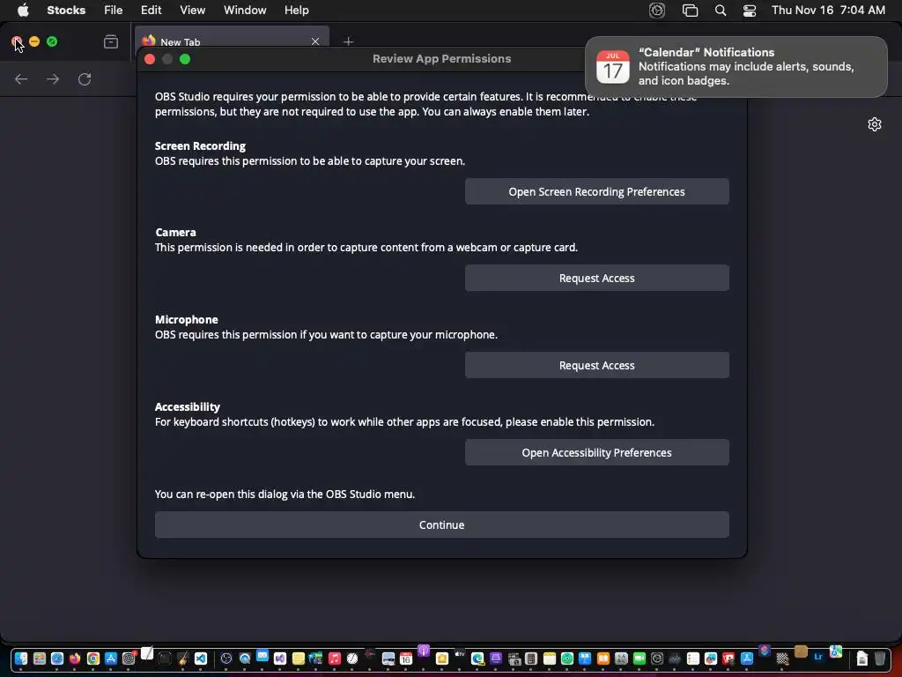Close the New Tab tab

pyautogui.click(x=315, y=41)
